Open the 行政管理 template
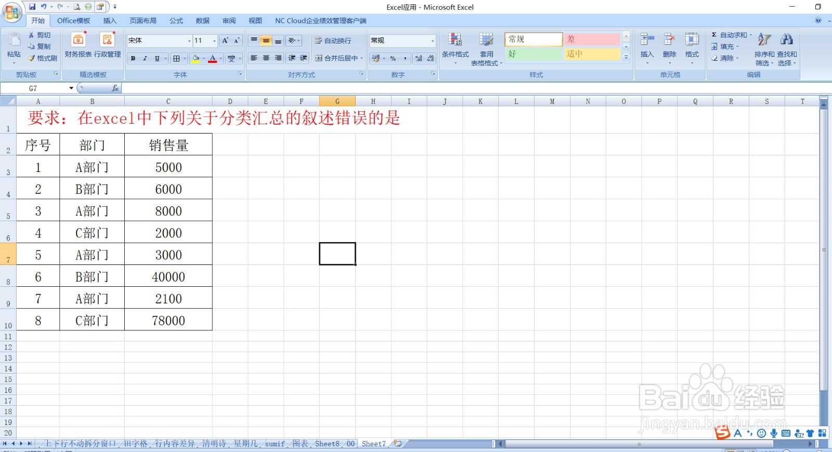Image resolution: width=832 pixels, height=452 pixels. coord(108,45)
